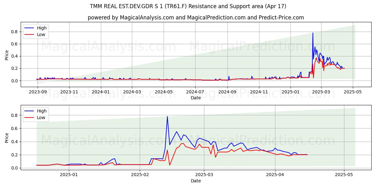The height and width of the screenshot is (188, 376).
Task: Click the blue High spike peak in the bottom chart
Action: 167,117
